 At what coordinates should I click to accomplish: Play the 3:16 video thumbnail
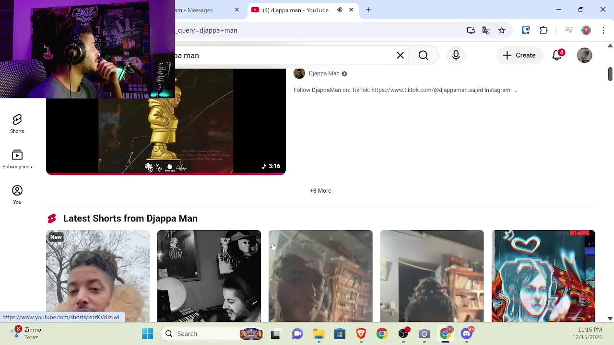(166, 122)
